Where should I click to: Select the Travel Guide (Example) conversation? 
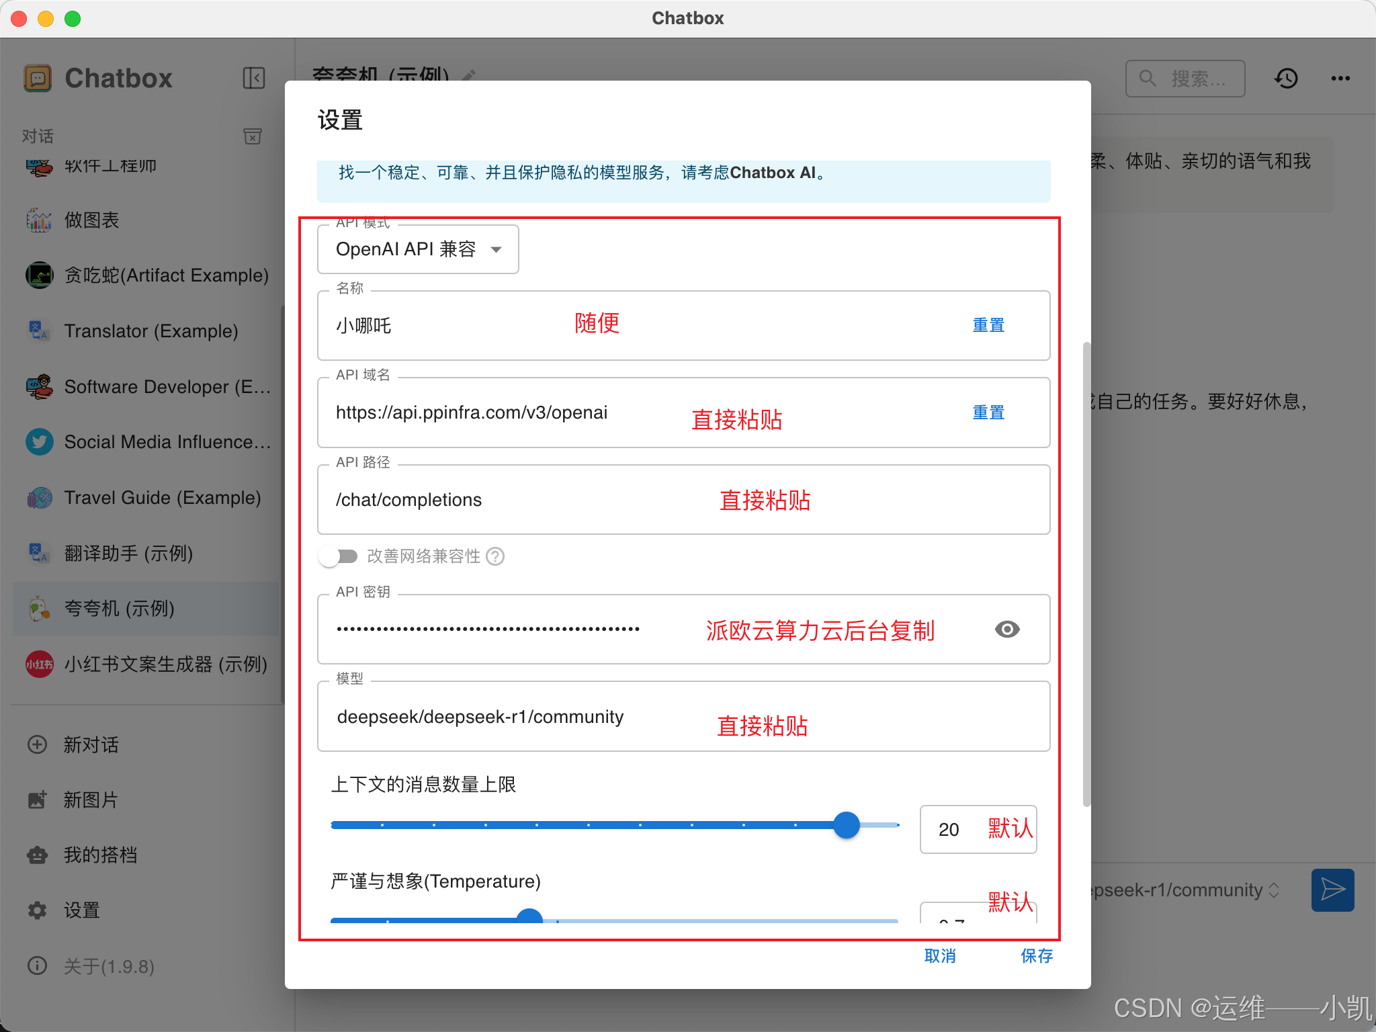pos(146,498)
